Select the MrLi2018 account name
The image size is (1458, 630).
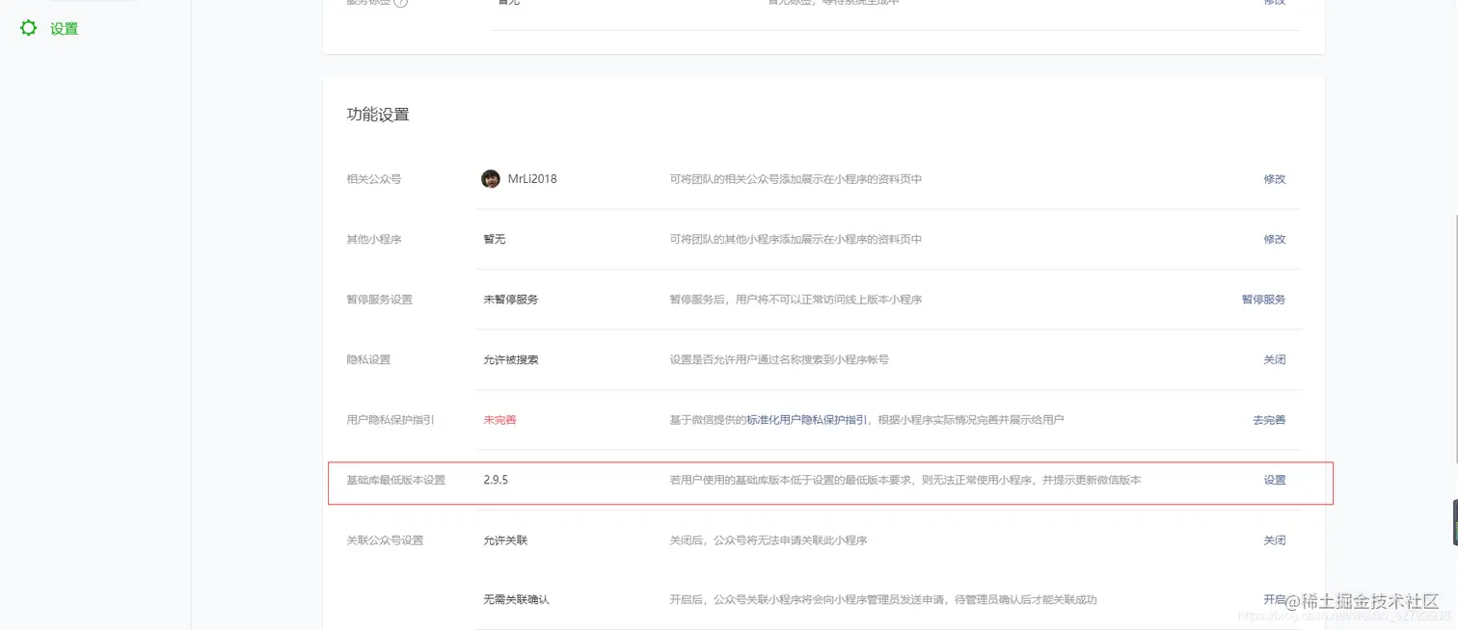point(532,179)
